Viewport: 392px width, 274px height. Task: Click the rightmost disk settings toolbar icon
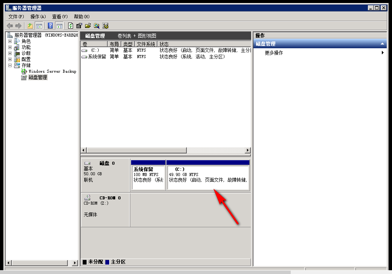click(105, 26)
